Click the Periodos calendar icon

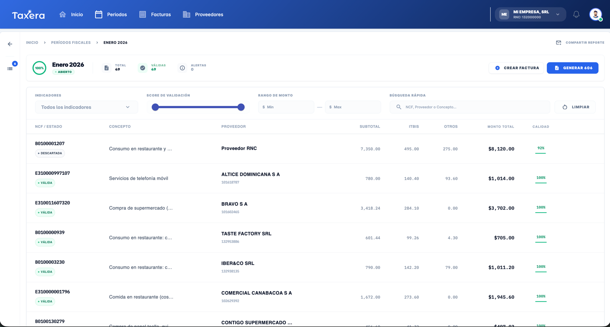pos(99,14)
